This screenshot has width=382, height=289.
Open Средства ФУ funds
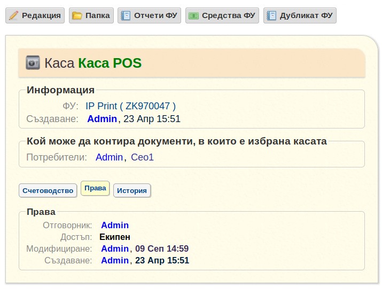[222, 15]
